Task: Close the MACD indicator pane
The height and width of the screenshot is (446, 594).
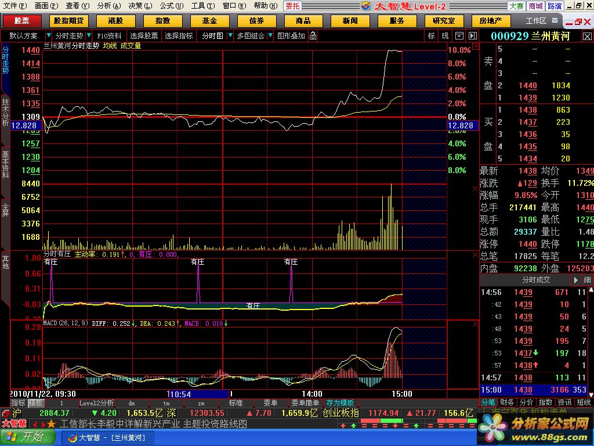Action: pyautogui.click(x=476, y=324)
